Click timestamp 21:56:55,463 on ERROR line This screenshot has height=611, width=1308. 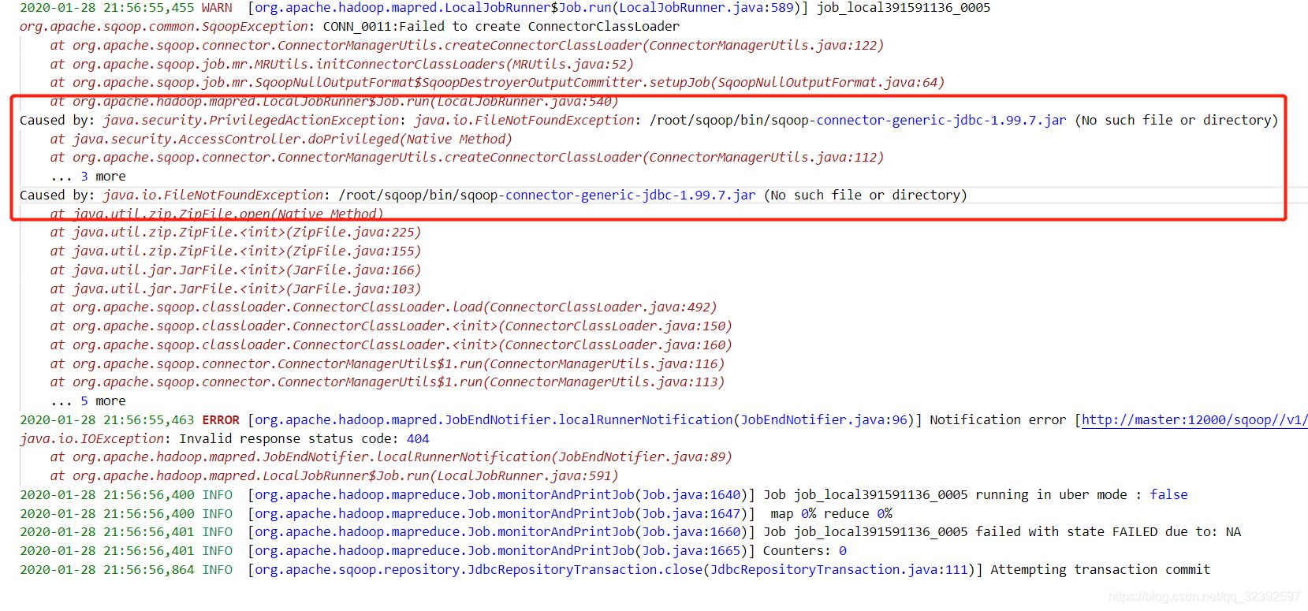pos(148,420)
